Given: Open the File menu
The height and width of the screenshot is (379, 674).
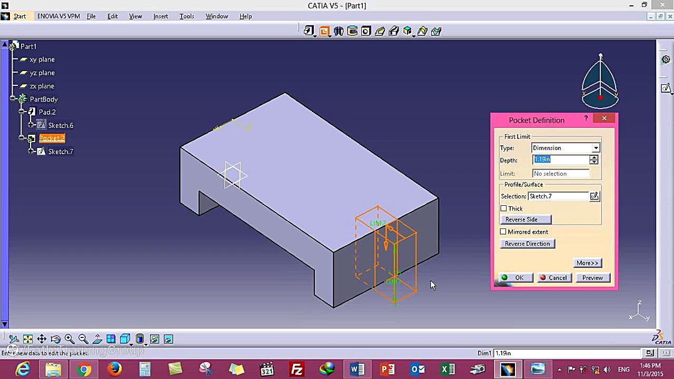Looking at the screenshot, I should [x=91, y=16].
